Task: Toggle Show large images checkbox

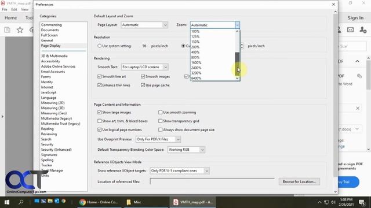Action: 100,112
